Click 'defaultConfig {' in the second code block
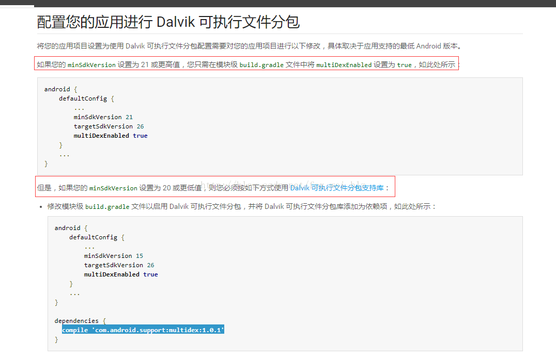 [97, 237]
